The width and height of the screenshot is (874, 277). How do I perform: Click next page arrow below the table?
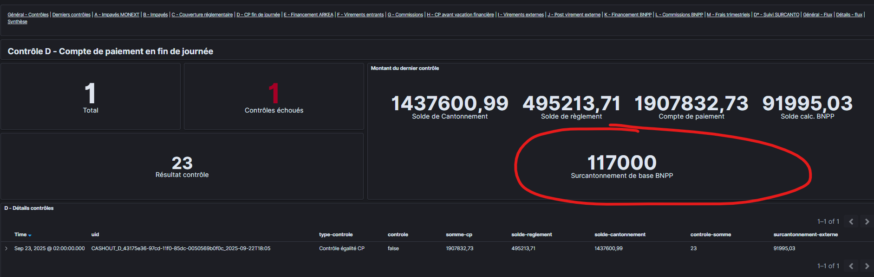click(867, 266)
